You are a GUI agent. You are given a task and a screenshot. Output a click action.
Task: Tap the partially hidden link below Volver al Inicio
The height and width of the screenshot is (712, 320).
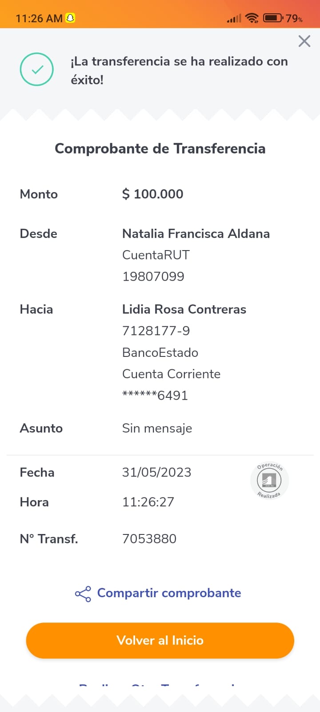pos(160,685)
